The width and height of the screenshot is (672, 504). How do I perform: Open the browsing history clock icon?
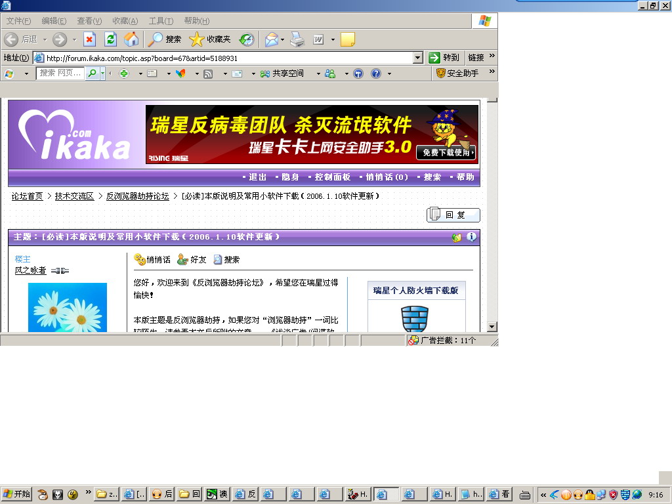(x=247, y=39)
